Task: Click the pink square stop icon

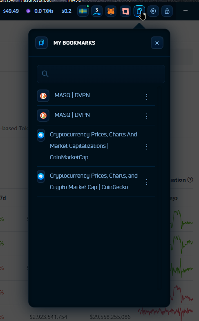Action: [125, 11]
